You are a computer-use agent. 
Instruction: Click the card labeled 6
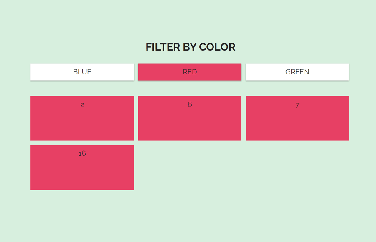tap(190, 118)
